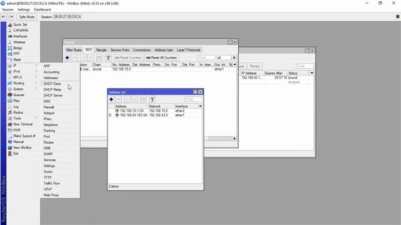Switch to the Layer7 Protocols tab
Image resolution: width=401 pixels, height=225 pixels.
189,50
